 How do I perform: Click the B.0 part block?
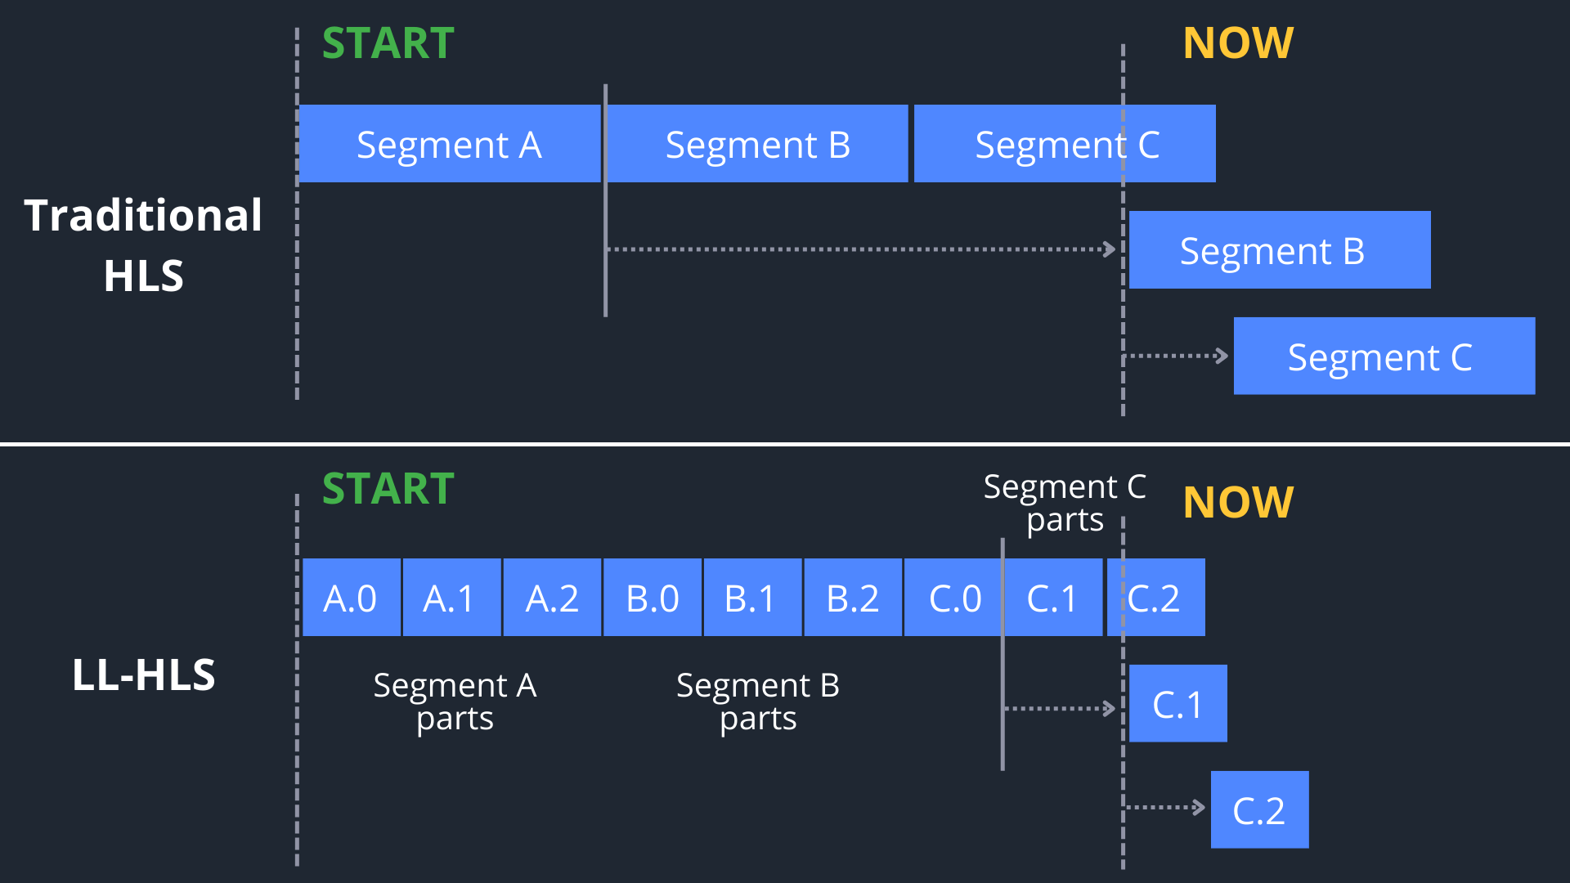(x=653, y=598)
